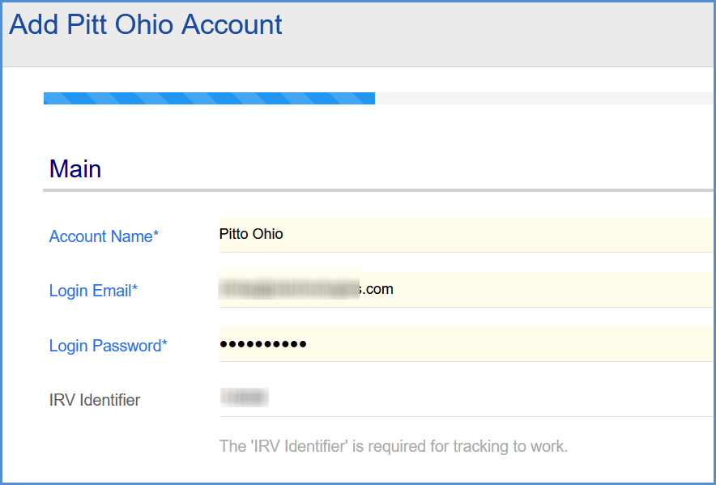Click the empty gray header bar area
Image resolution: width=716 pixels, height=485 pixels.
498,34
